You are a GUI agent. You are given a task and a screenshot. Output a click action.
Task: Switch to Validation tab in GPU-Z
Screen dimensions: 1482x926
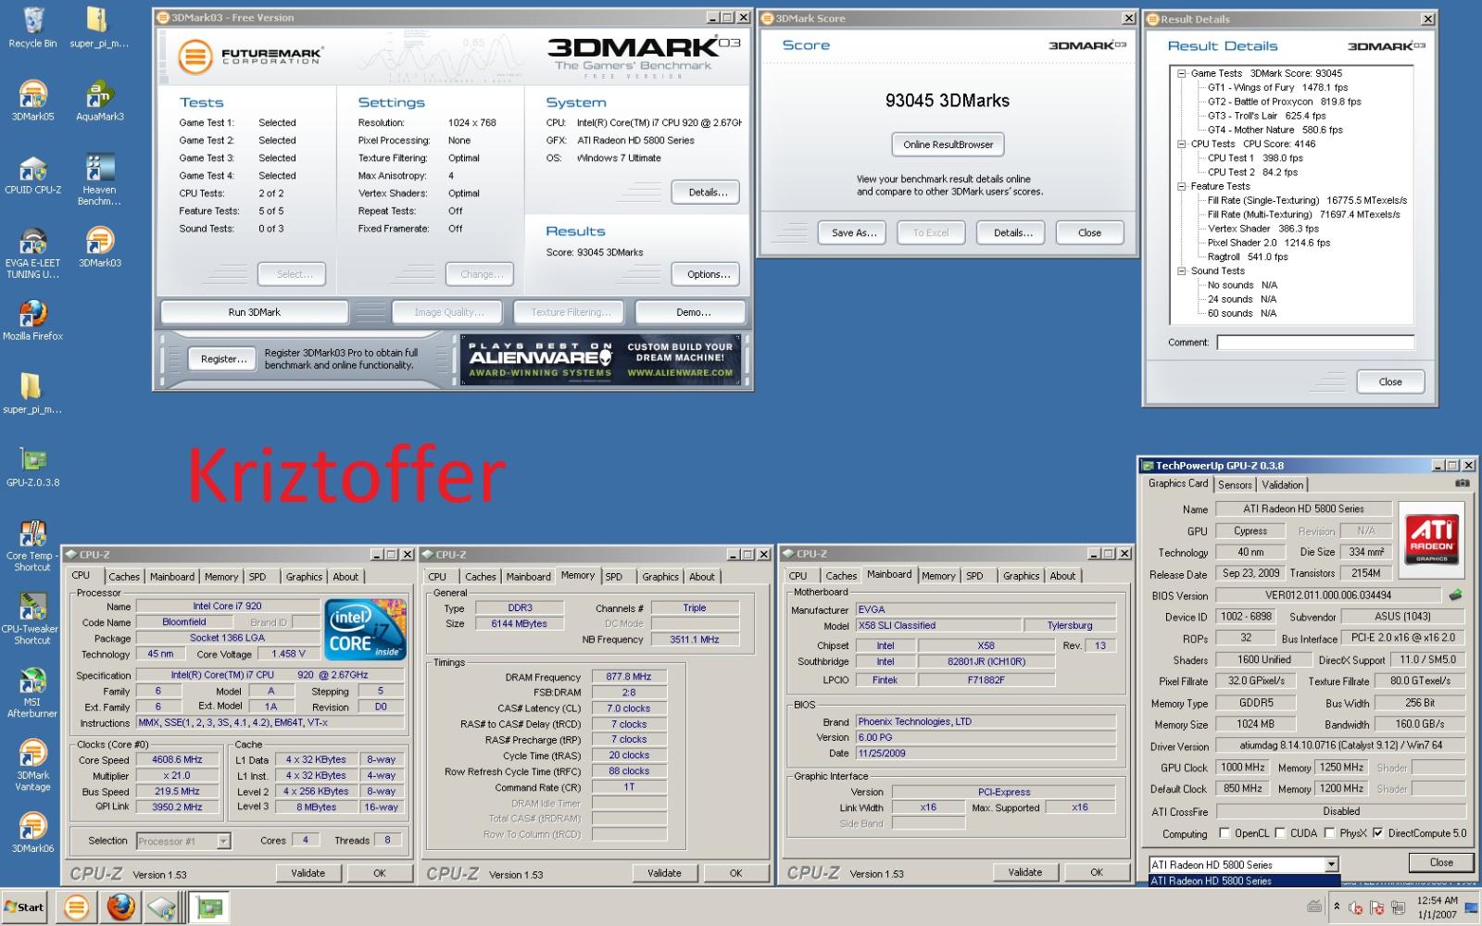[x=1282, y=484]
